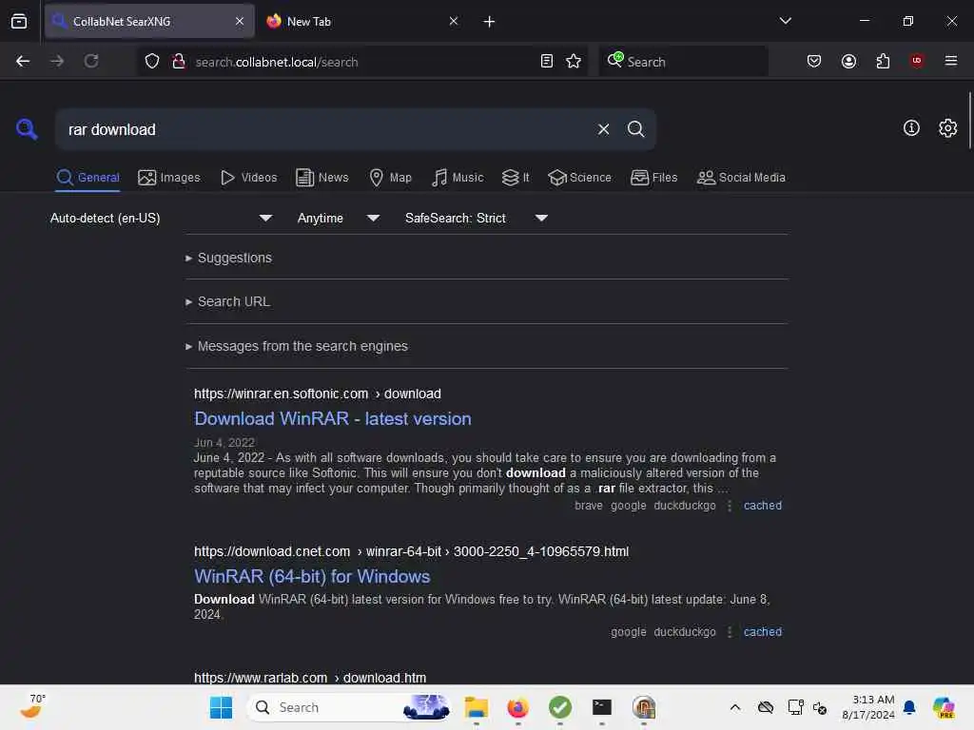
Task: Open SearXNG preferences gear icon
Action: pyautogui.click(x=947, y=128)
